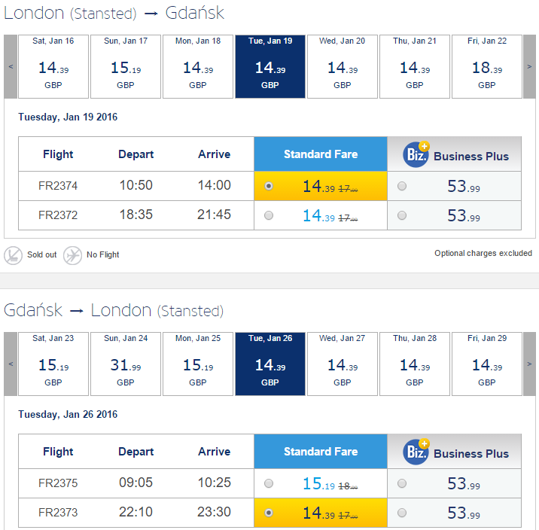Viewport: 539px width, 530px height.
Task: Select standard fare for flight FR2375
Action: click(x=269, y=483)
